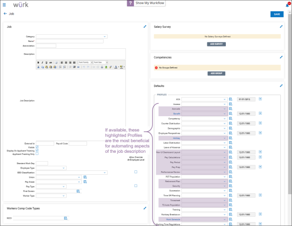This screenshot has height=226, width=292.
Task: Open the Worker Type dropdown
Action: click(x=51, y=196)
